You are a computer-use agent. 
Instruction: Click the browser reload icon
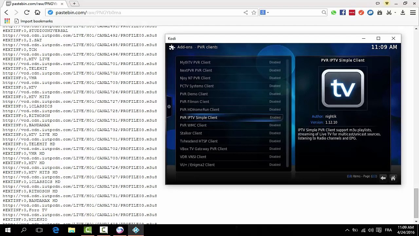point(27,12)
